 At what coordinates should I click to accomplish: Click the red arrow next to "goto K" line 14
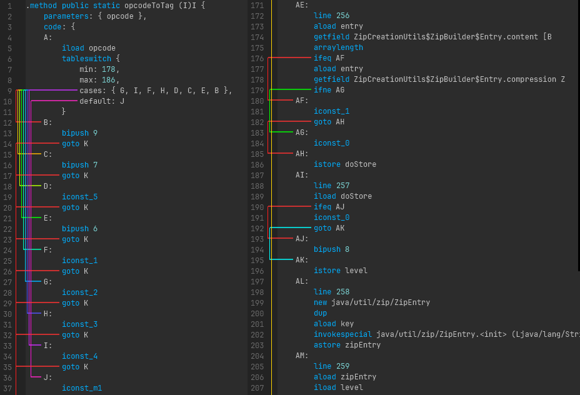click(x=37, y=143)
